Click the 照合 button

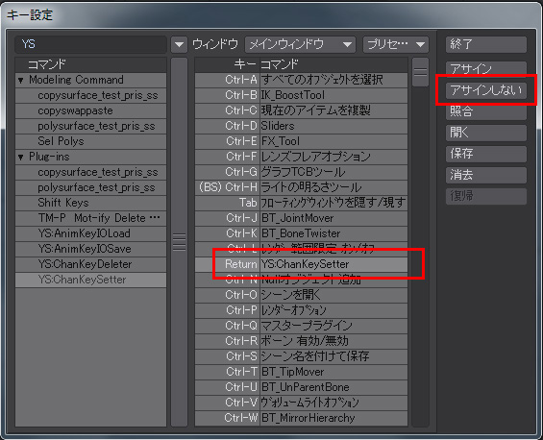[x=486, y=111]
